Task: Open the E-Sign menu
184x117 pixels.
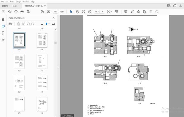Action: coord(18,2)
